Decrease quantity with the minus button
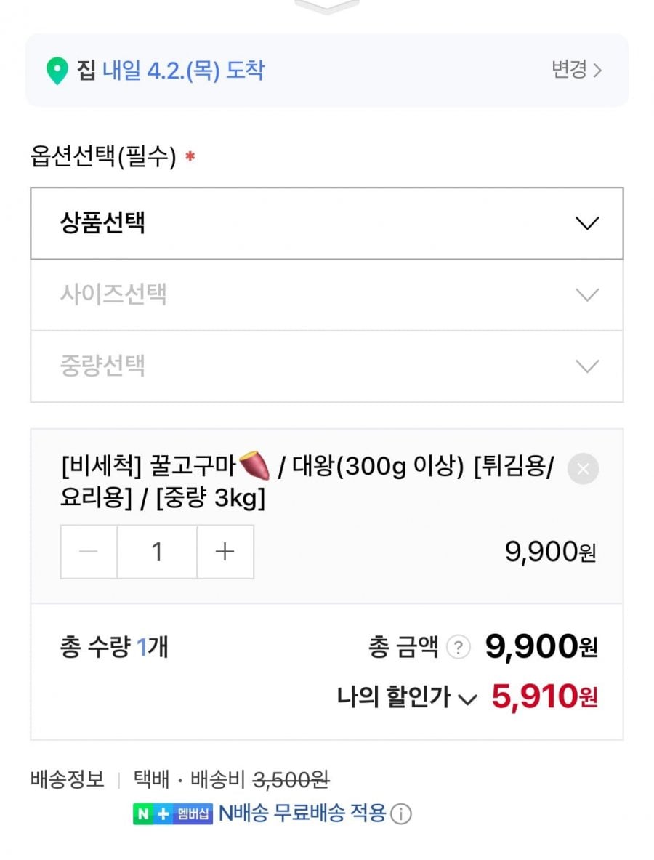The width and height of the screenshot is (654, 860). click(89, 552)
